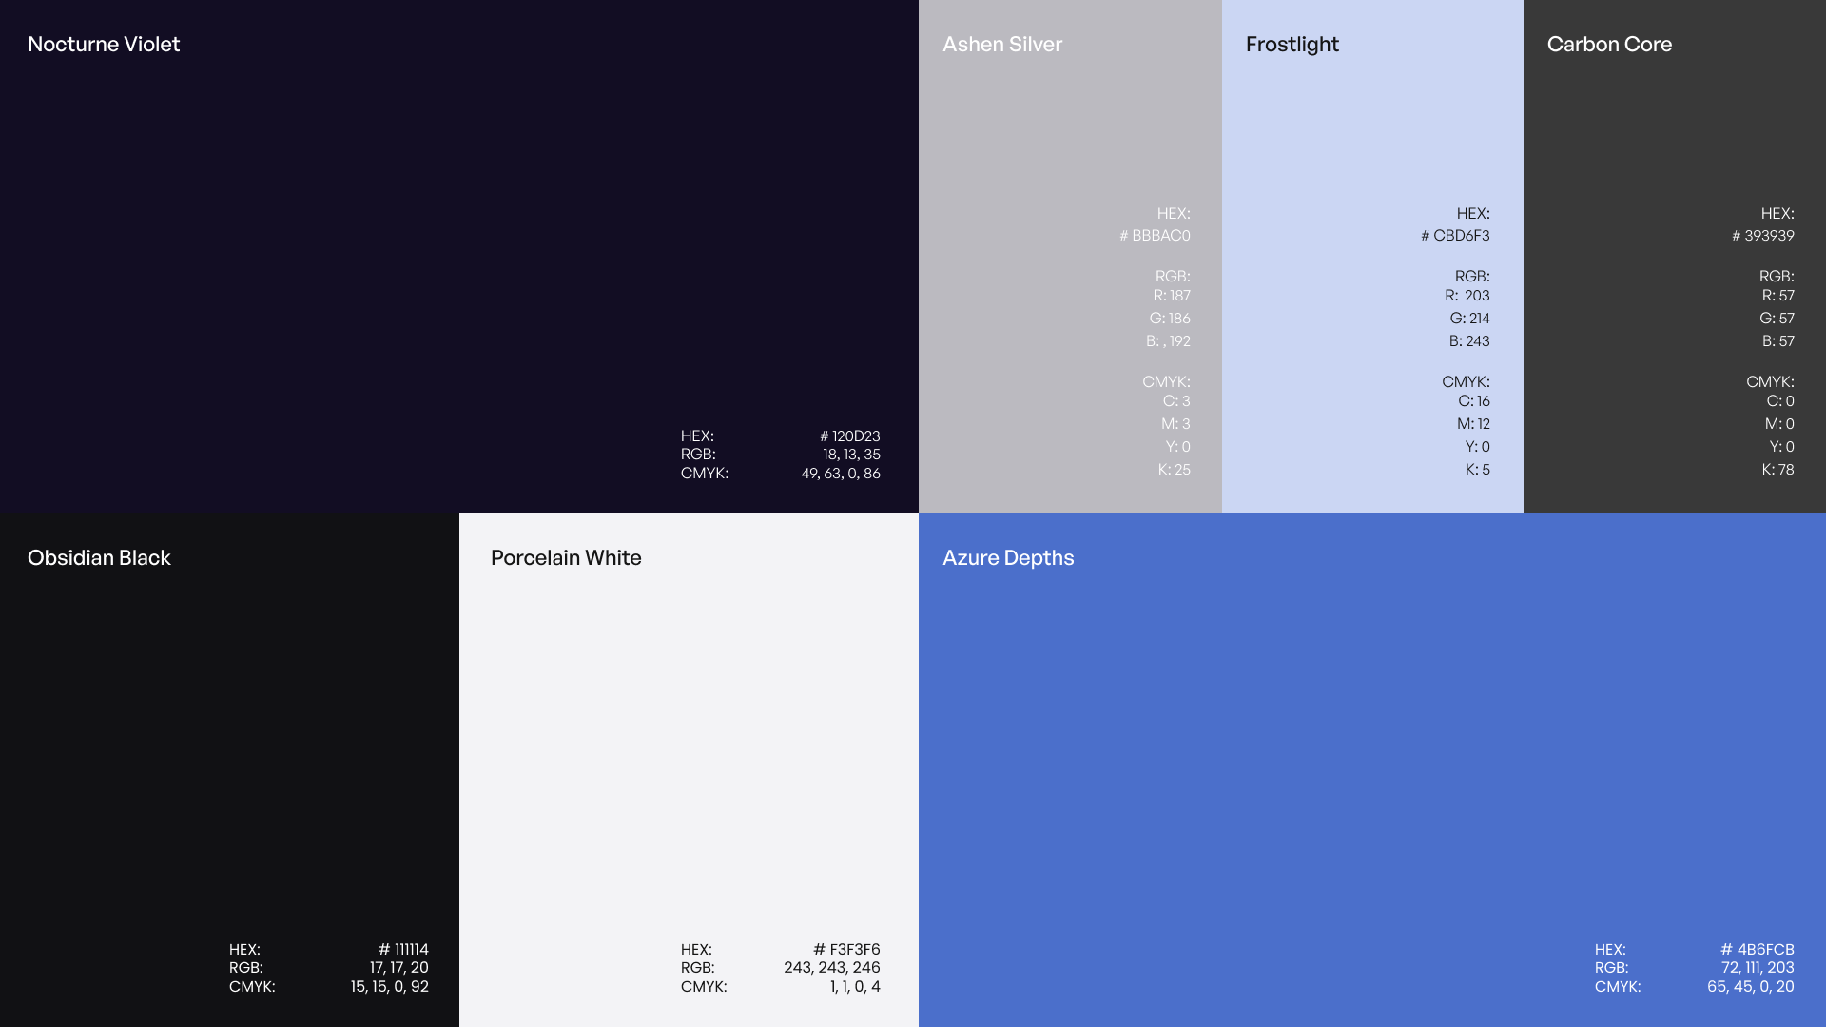
Task: Select RGB value 243, 243, 246
Action: tap(831, 968)
